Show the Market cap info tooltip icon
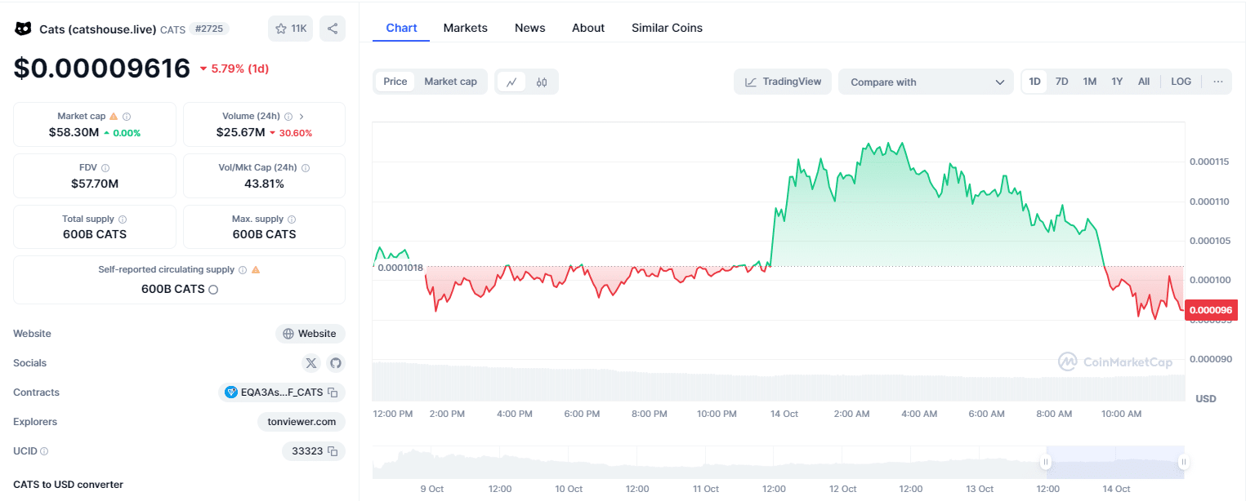1246x501 pixels. click(x=127, y=117)
